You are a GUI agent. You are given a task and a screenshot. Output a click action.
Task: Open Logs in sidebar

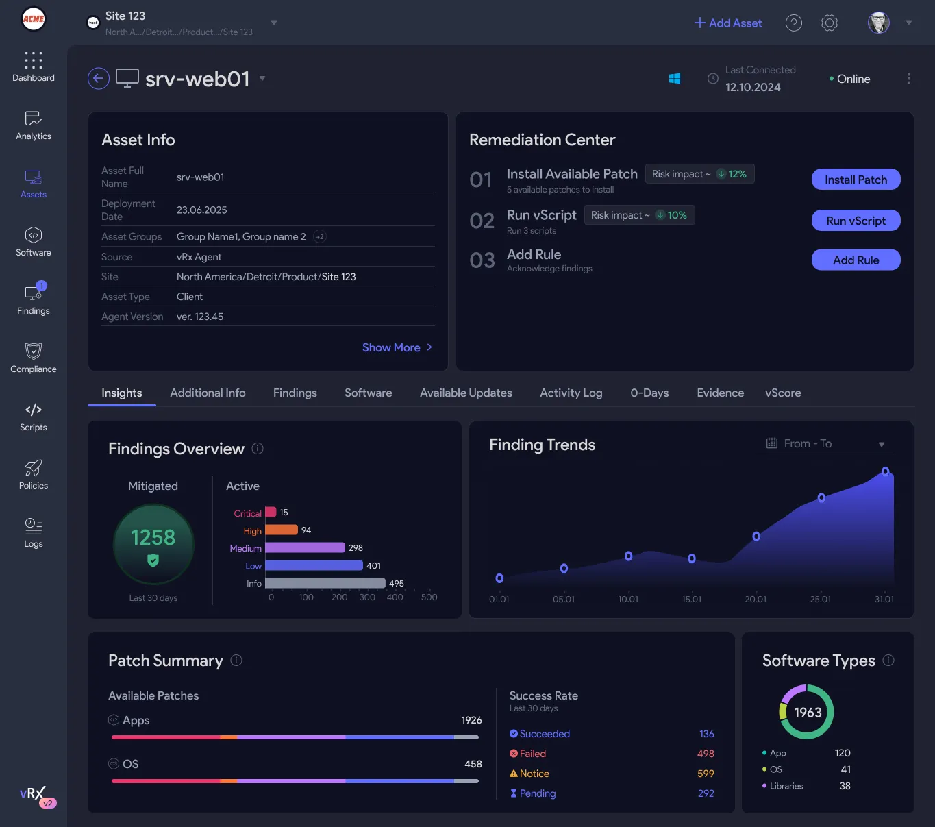coord(33,532)
